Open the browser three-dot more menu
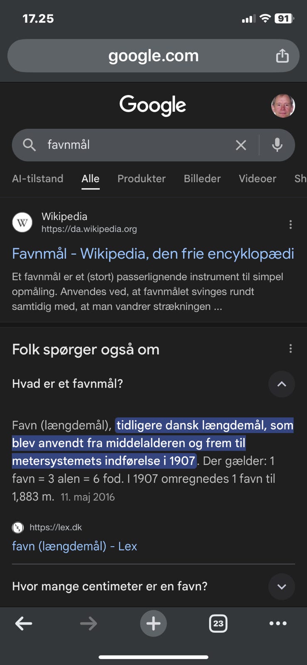The height and width of the screenshot is (665, 307). (x=278, y=623)
